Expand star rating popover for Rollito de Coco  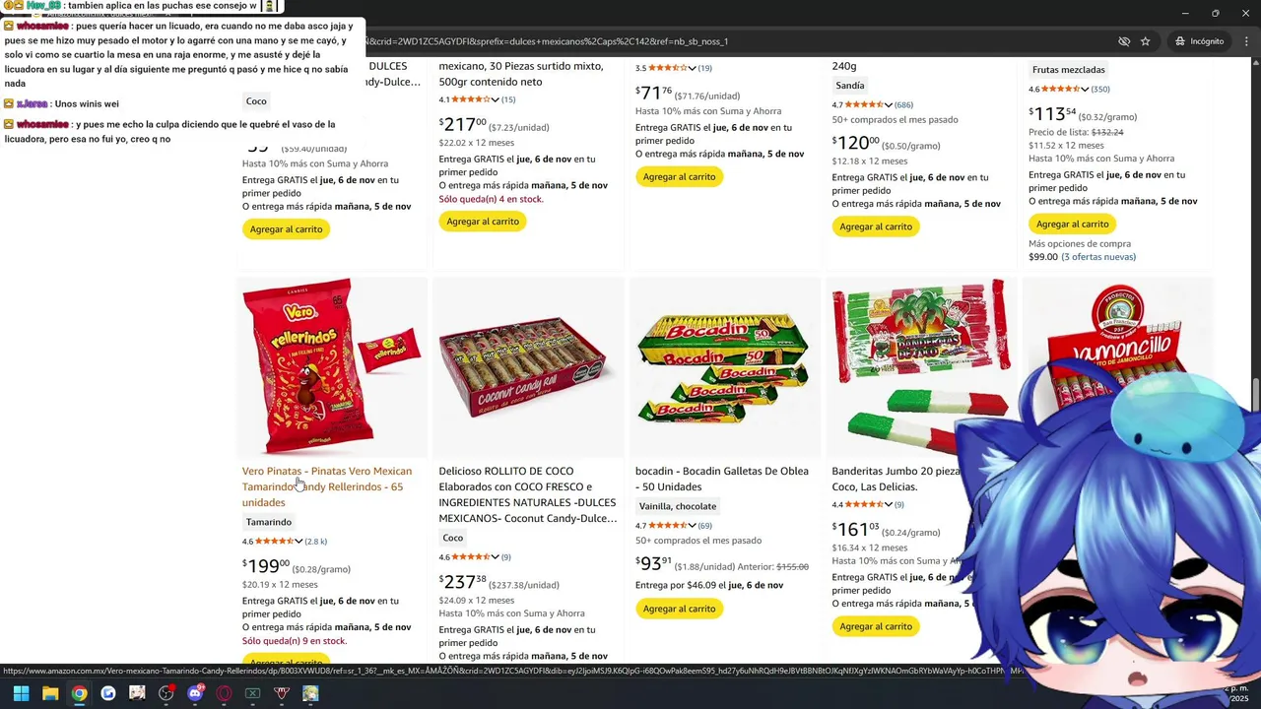point(496,556)
